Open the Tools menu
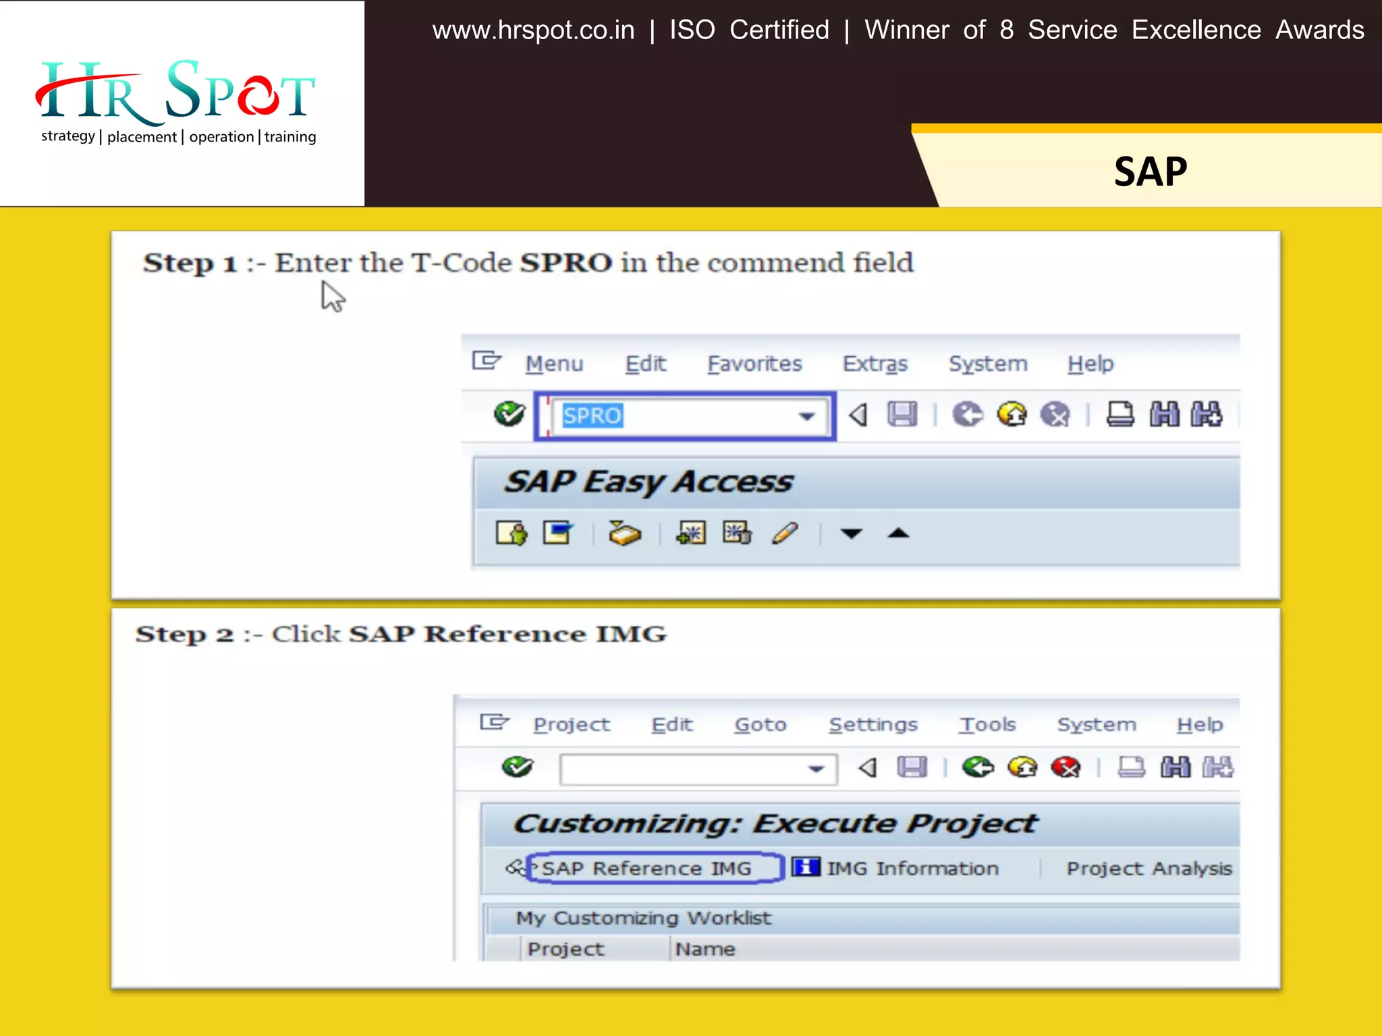Image resolution: width=1382 pixels, height=1036 pixels. coord(987,724)
